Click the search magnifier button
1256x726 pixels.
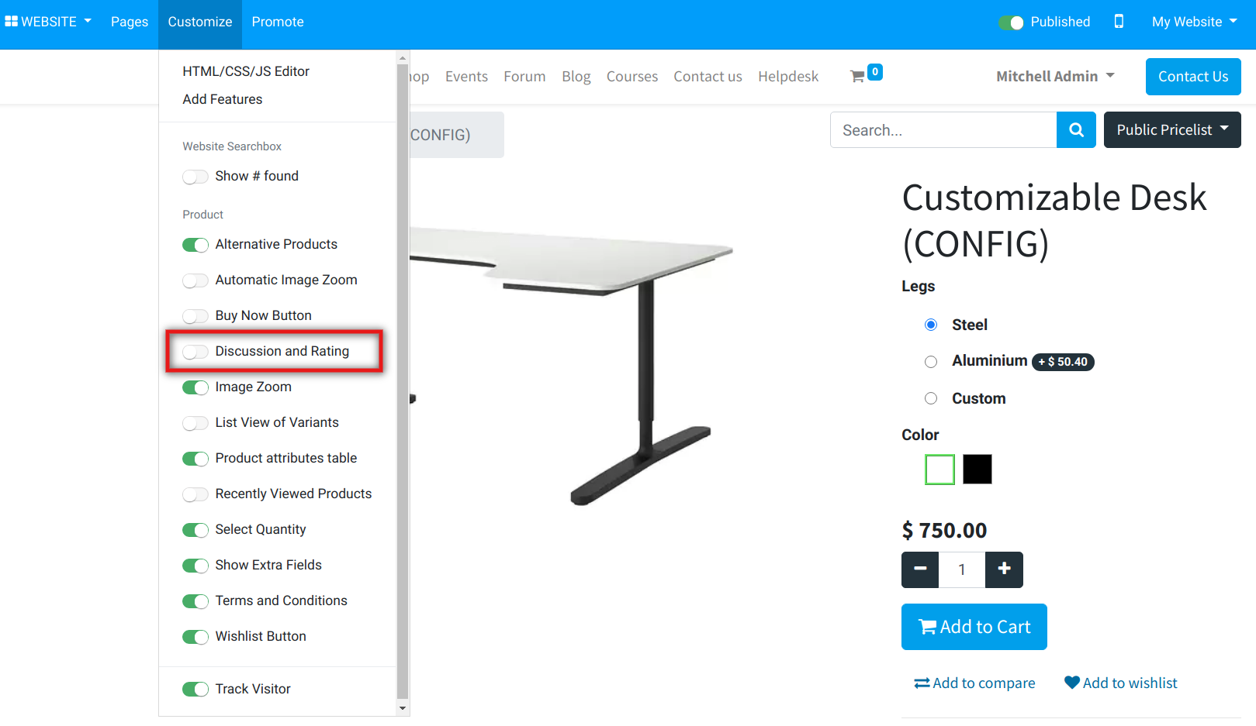pos(1076,130)
